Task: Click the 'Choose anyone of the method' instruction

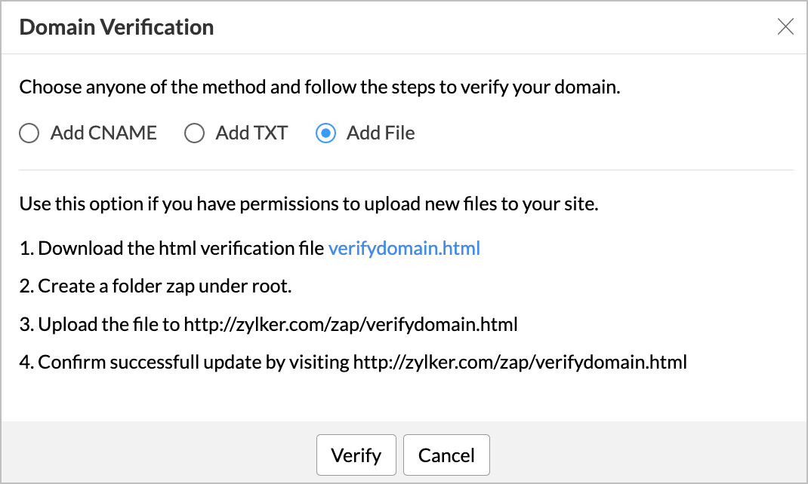Action: pyautogui.click(x=319, y=87)
